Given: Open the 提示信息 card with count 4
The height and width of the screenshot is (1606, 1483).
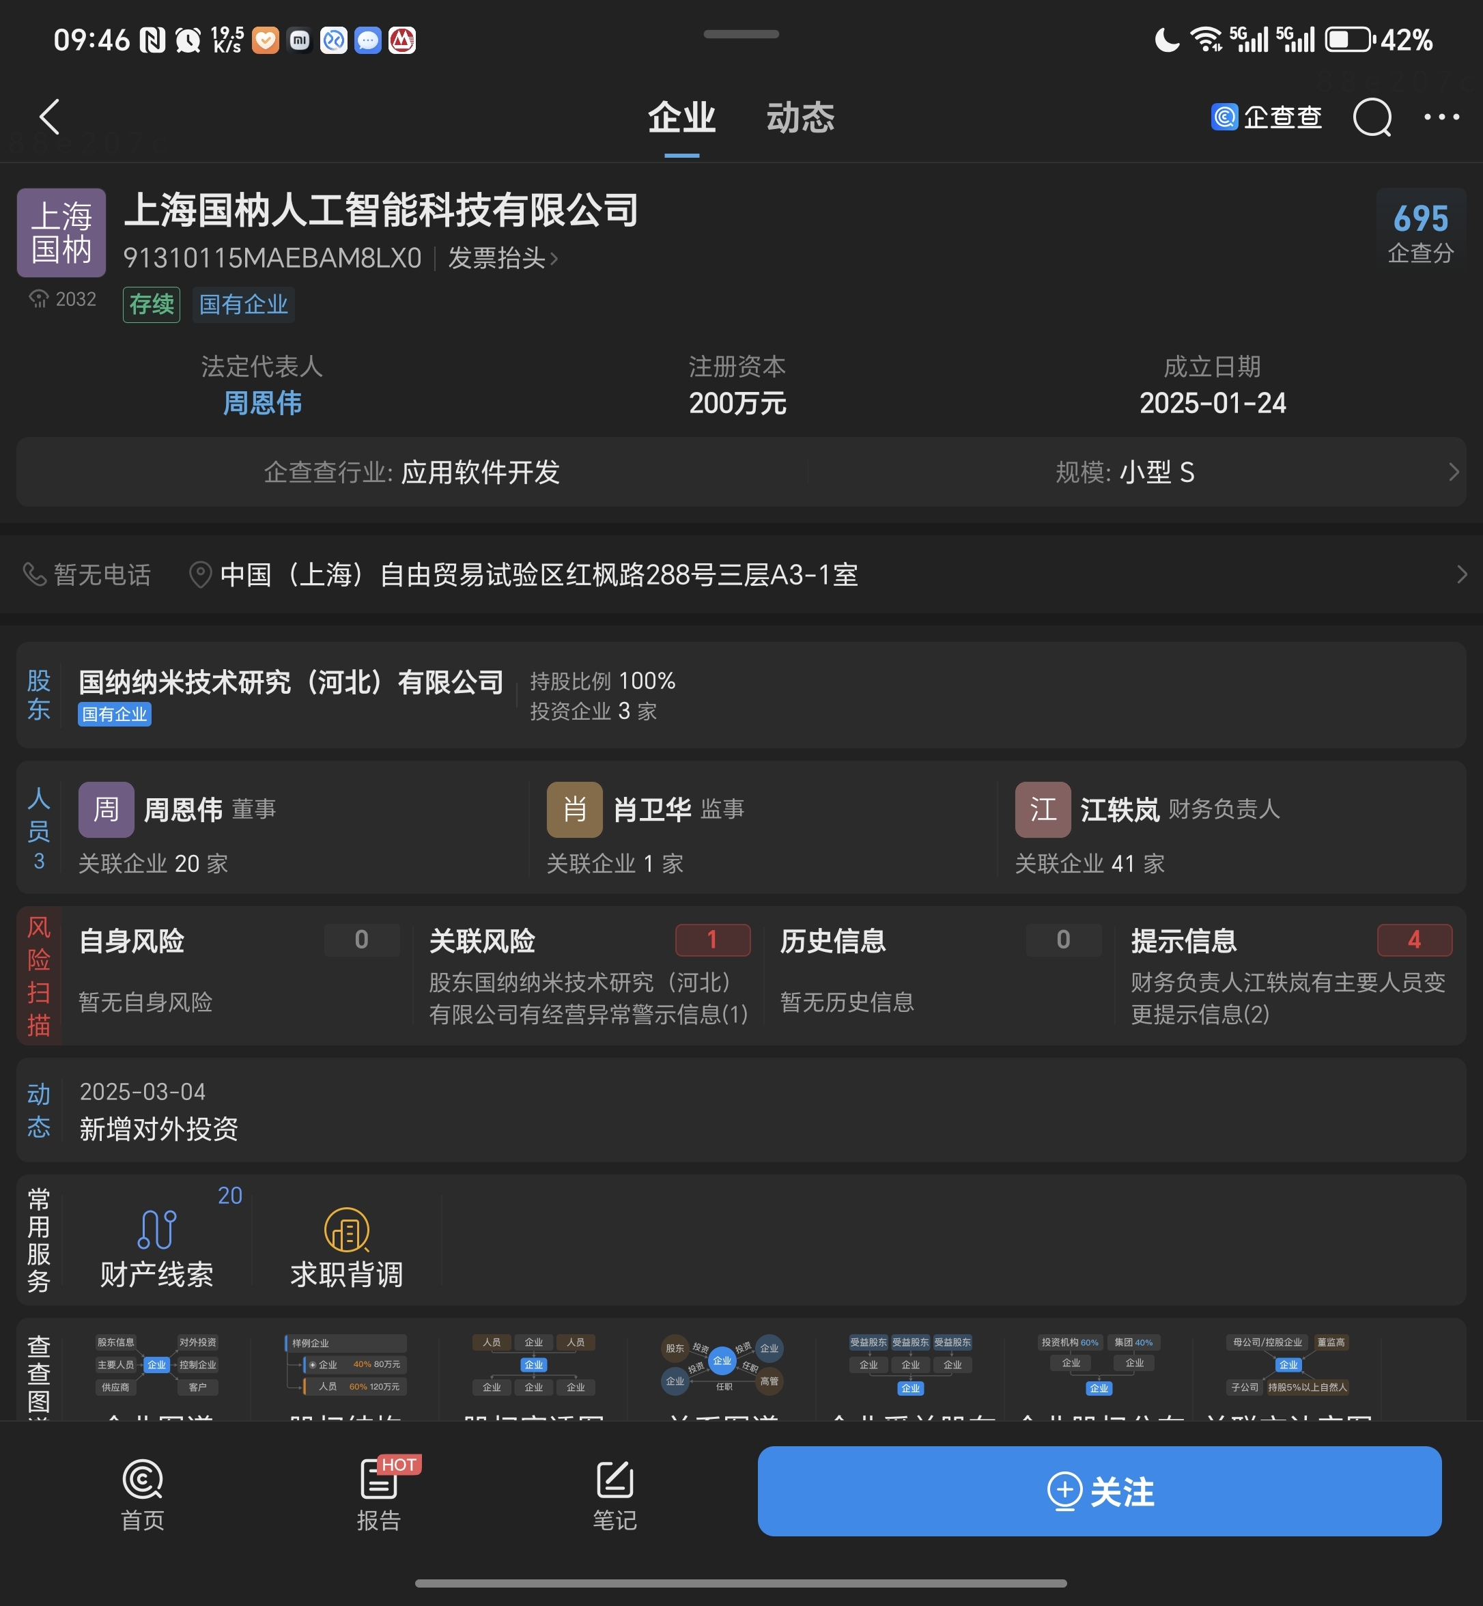Looking at the screenshot, I should click(1291, 974).
